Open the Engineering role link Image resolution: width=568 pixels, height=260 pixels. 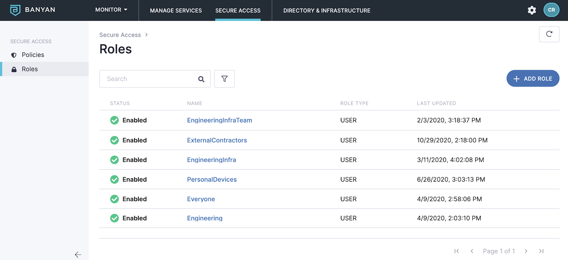click(205, 218)
